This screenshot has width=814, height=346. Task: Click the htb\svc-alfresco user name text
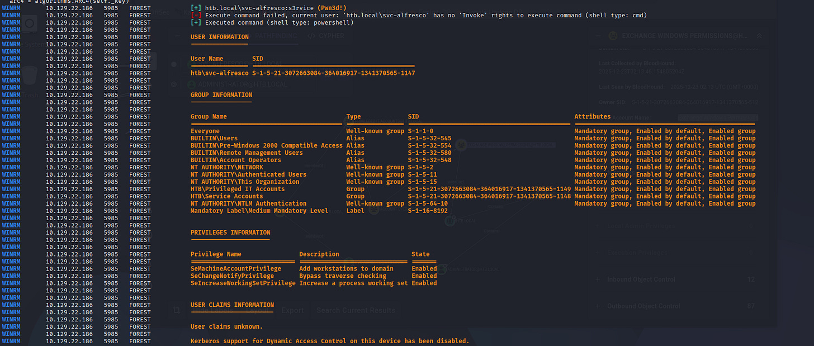click(x=219, y=73)
